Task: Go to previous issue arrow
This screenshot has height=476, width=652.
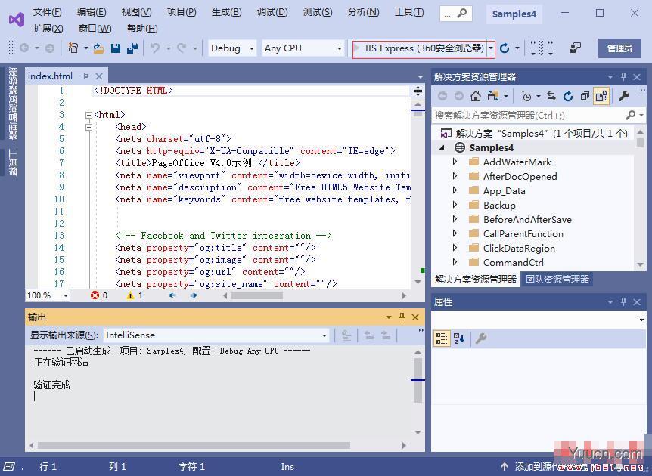Action: (x=172, y=295)
